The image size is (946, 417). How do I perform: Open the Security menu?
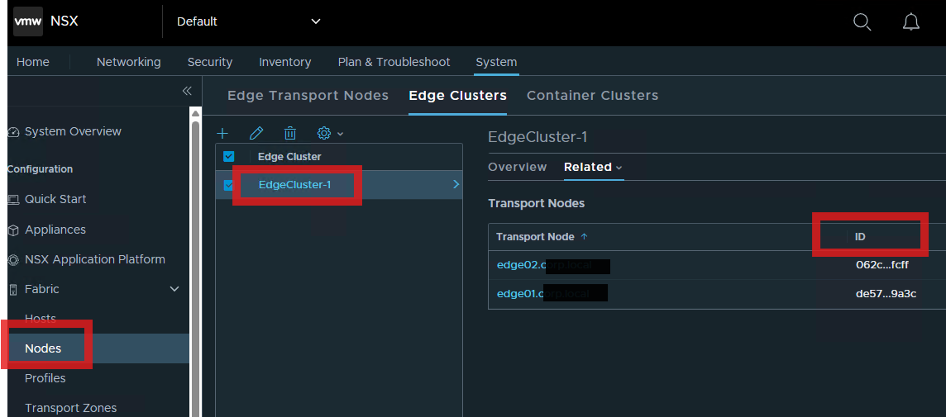click(x=210, y=62)
